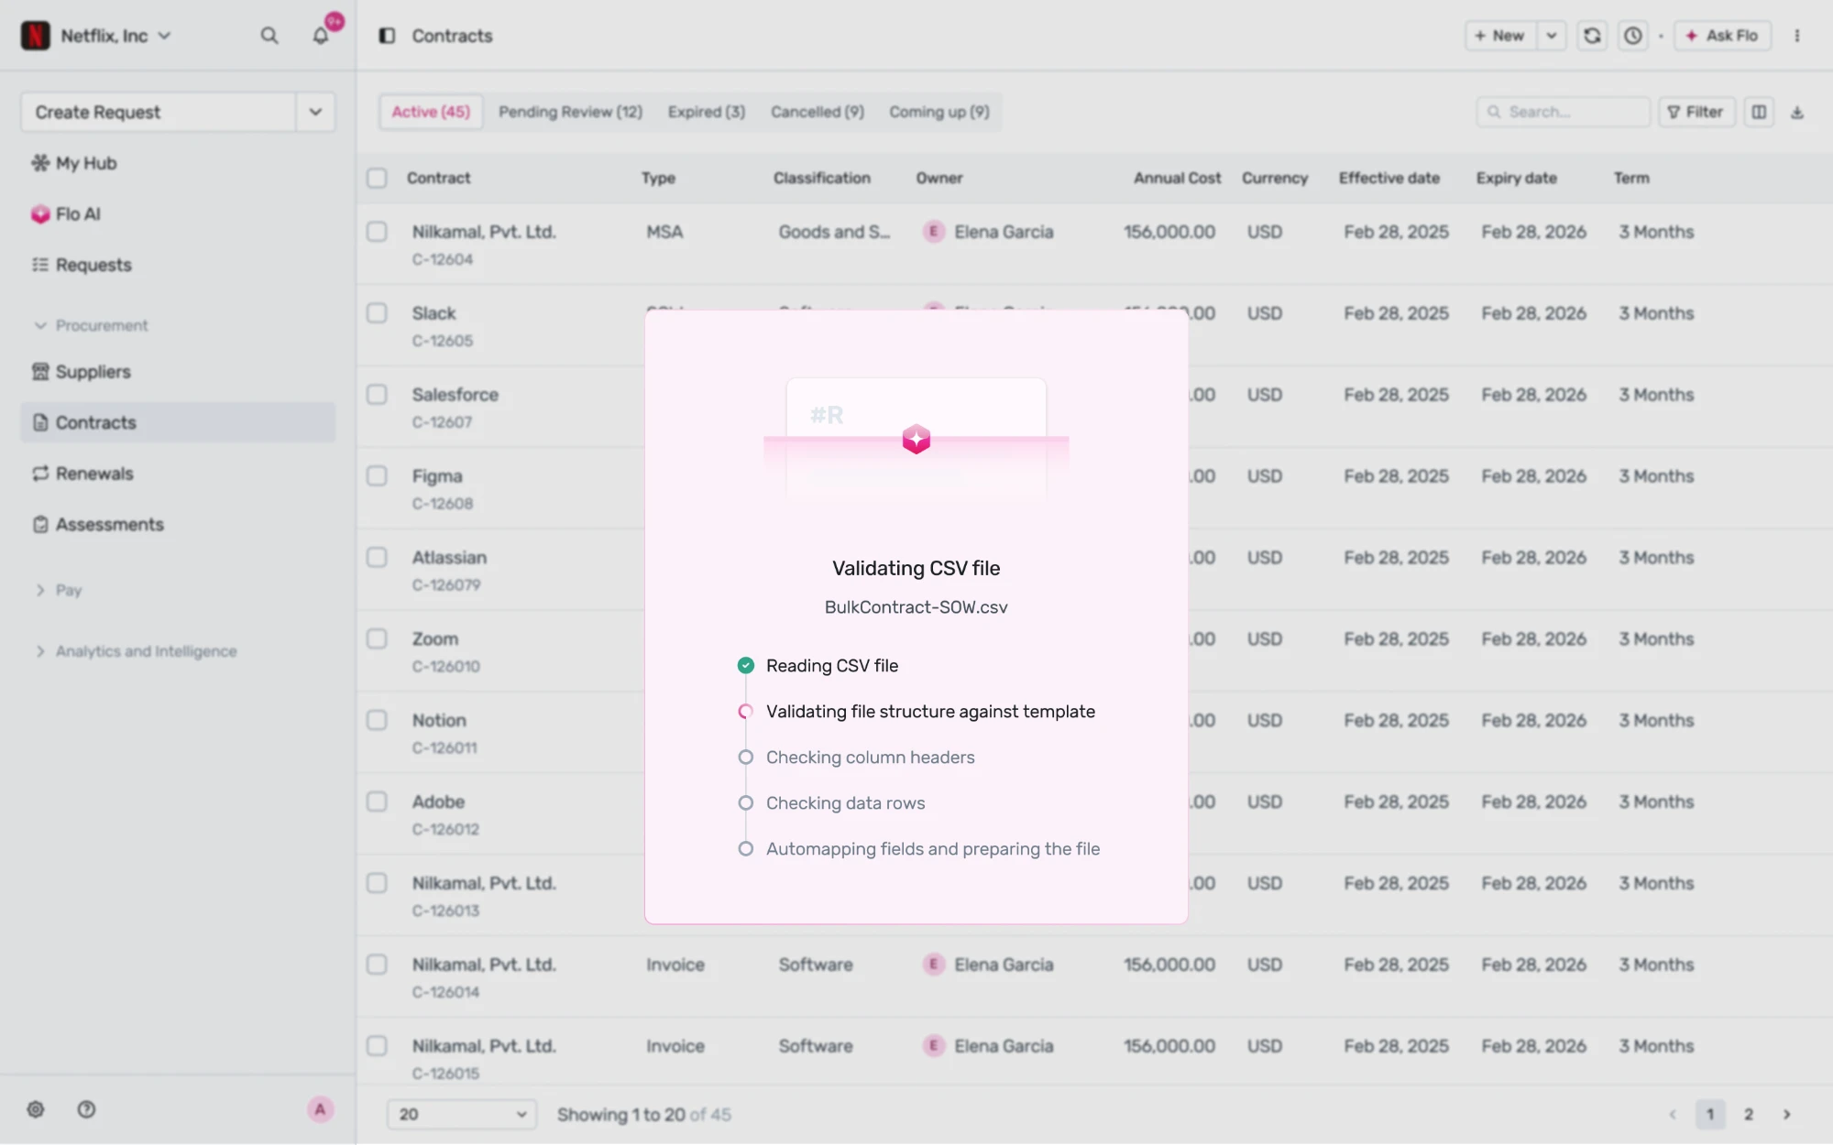Check the Nilkamal C-12604 row checkbox

point(377,232)
